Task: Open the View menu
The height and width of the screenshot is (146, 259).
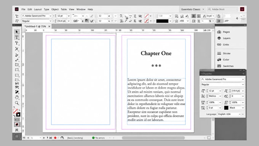Action: coord(72,9)
